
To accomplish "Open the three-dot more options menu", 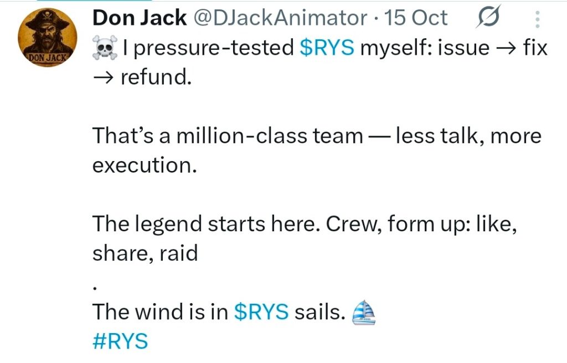I will coord(537,20).
